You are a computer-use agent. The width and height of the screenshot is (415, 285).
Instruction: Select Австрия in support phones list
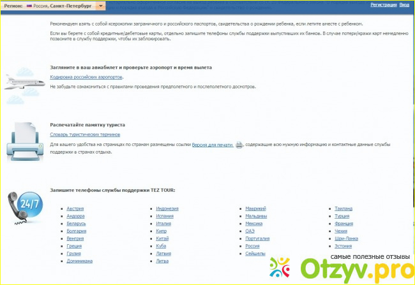coord(75,208)
